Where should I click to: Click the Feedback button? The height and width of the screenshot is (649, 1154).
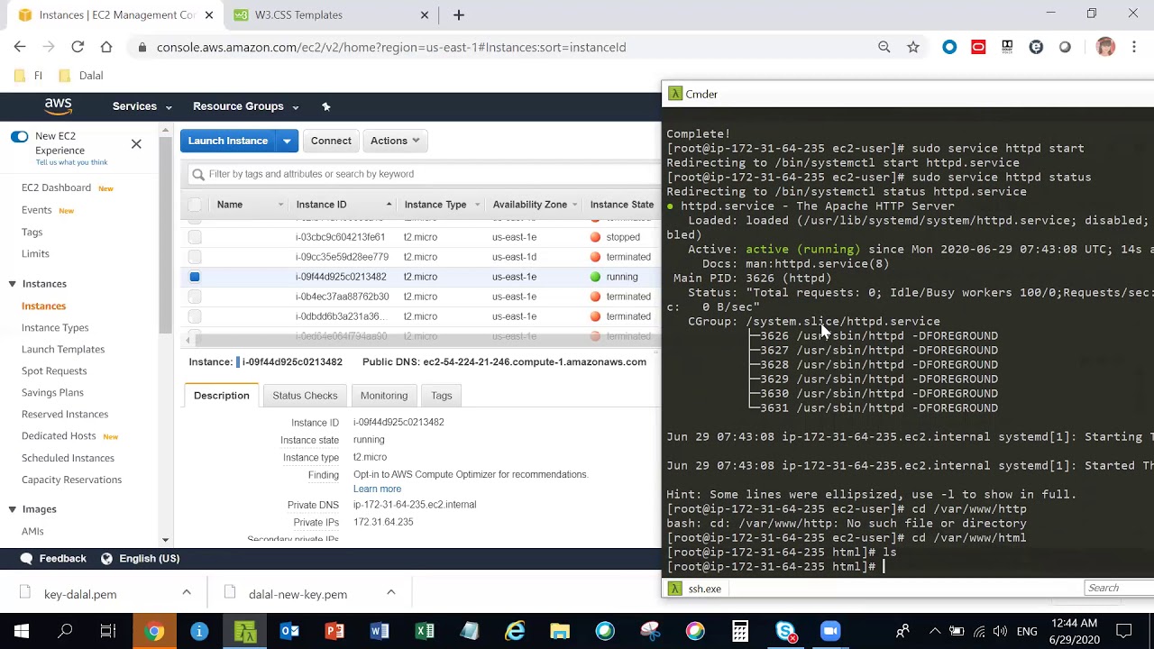[52, 558]
